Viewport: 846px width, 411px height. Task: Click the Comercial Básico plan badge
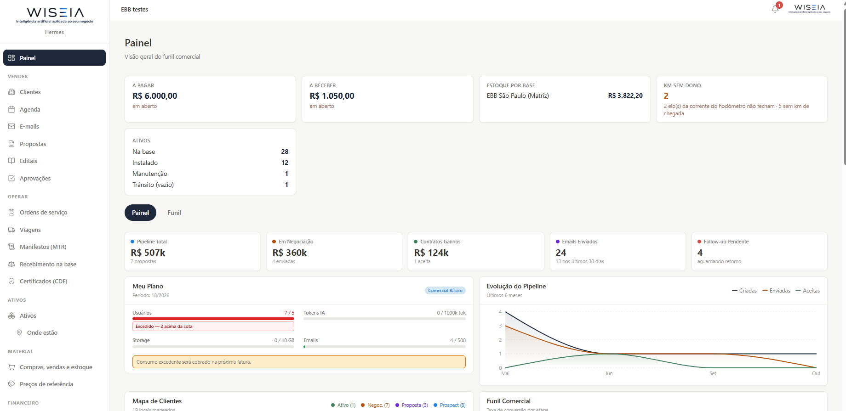pyautogui.click(x=445, y=291)
